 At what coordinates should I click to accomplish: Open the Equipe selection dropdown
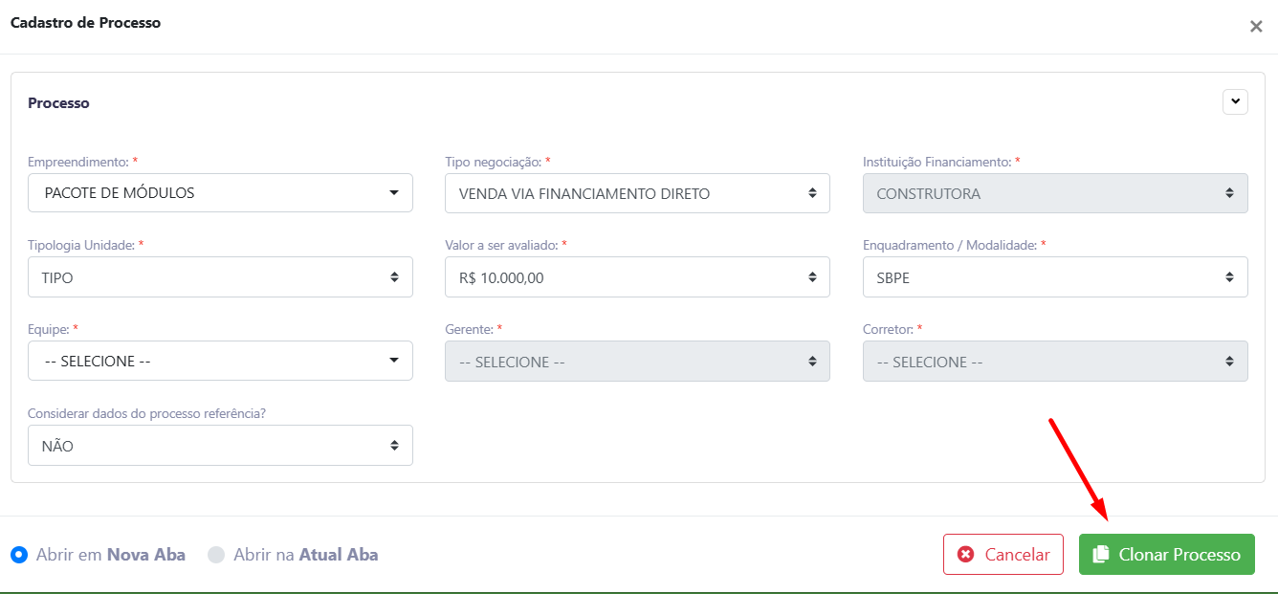click(220, 362)
